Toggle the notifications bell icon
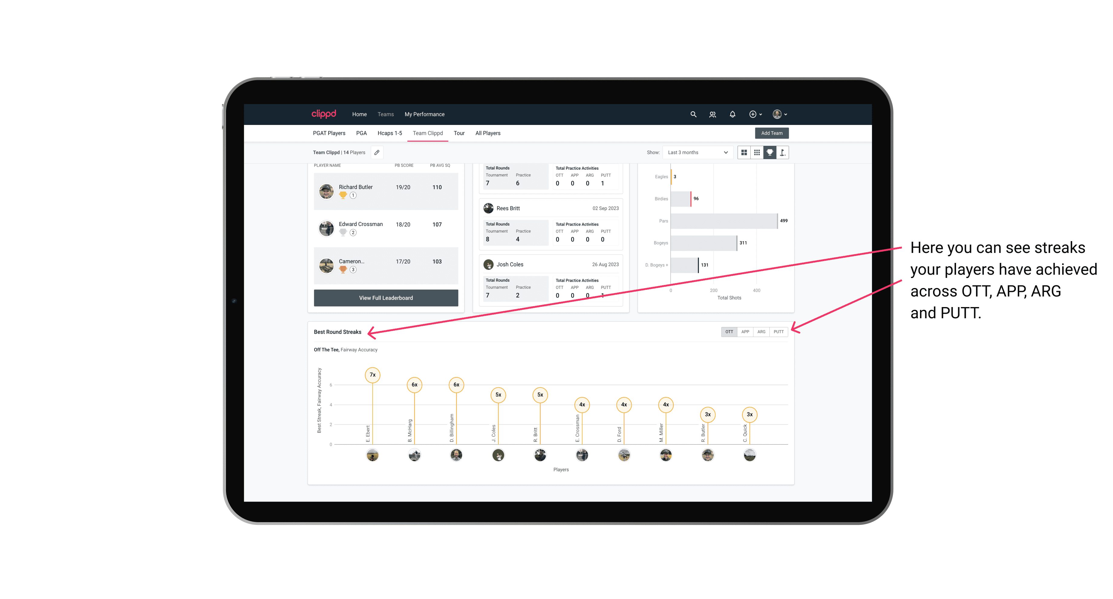The width and height of the screenshot is (1113, 599). [732, 114]
